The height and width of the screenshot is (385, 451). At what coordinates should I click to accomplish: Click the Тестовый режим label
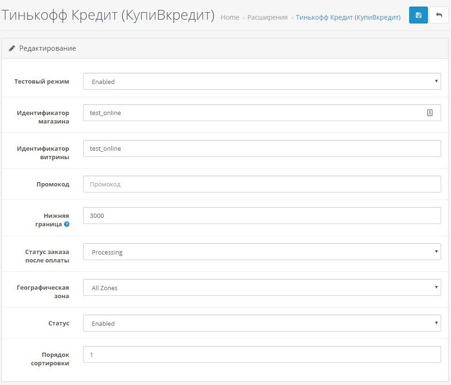(42, 81)
